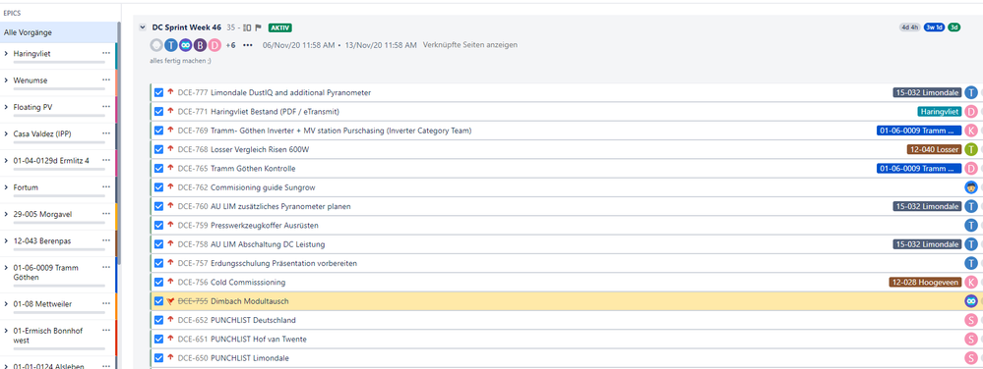Toggle checkbox for DCE-756 Cold Commisssioning
Viewport: 983px width, 369px height.
(159, 282)
